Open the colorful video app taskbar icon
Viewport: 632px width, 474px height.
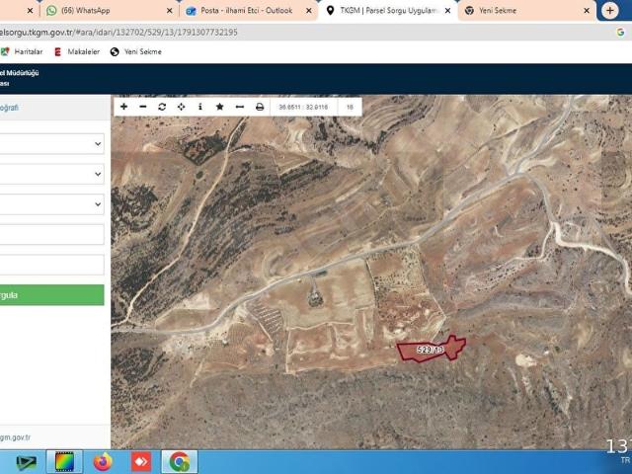pos(64,462)
